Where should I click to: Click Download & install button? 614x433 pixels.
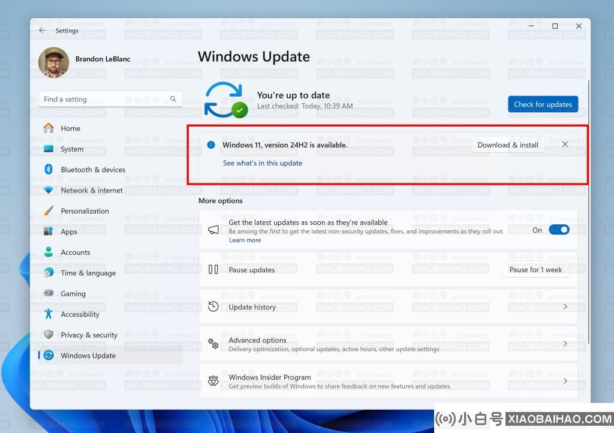click(507, 145)
